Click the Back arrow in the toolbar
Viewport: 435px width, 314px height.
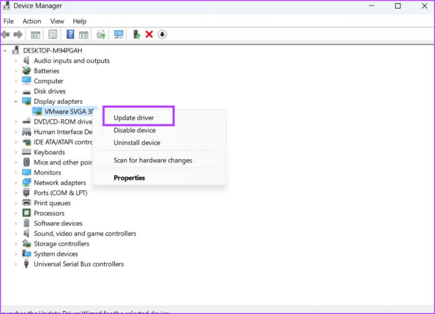6,35
